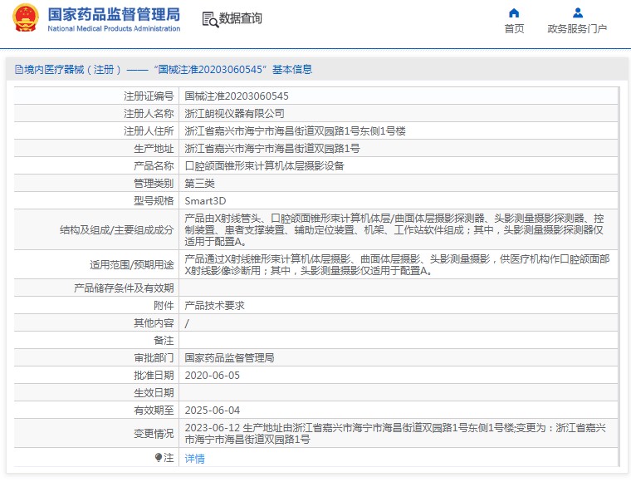
Task: Click the lightbulb icon beside 注
Action: click(158, 457)
